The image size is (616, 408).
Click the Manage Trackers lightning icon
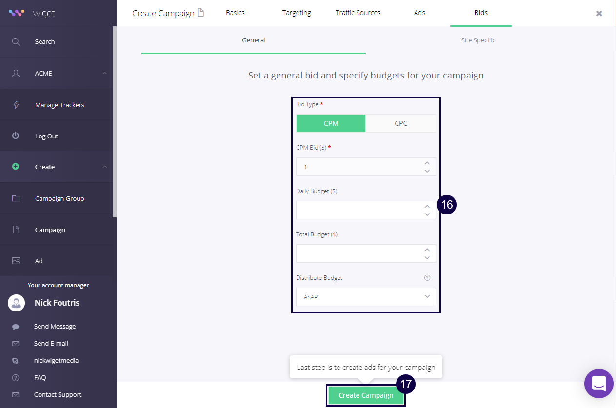16,105
